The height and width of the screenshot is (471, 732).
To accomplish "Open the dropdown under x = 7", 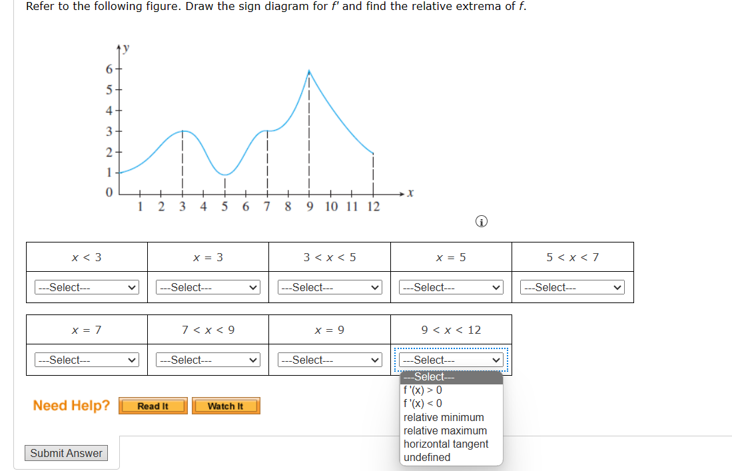I will [x=85, y=359].
